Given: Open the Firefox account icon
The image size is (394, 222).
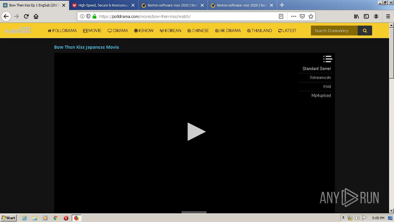Looking at the screenshot, I should point(376,16).
